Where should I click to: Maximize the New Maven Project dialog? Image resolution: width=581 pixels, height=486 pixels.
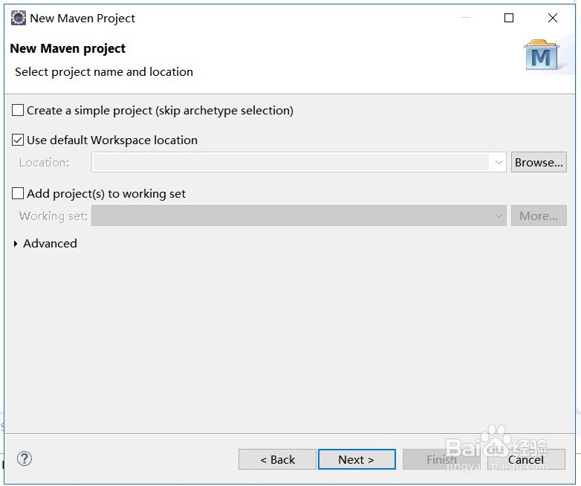(509, 18)
